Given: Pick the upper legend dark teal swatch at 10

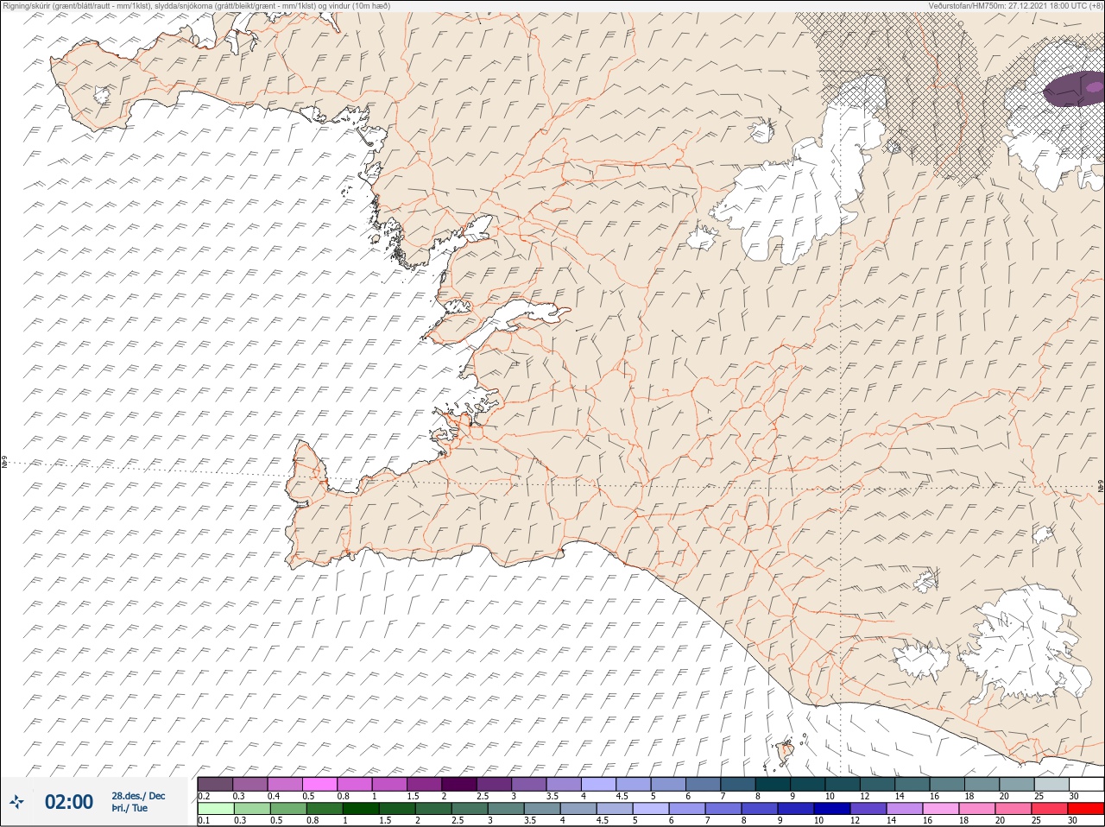Looking at the screenshot, I should coord(843,784).
